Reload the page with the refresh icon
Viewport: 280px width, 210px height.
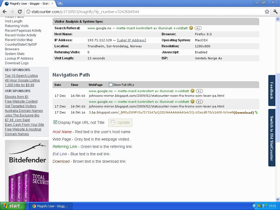pyautogui.click(x=20, y=11)
